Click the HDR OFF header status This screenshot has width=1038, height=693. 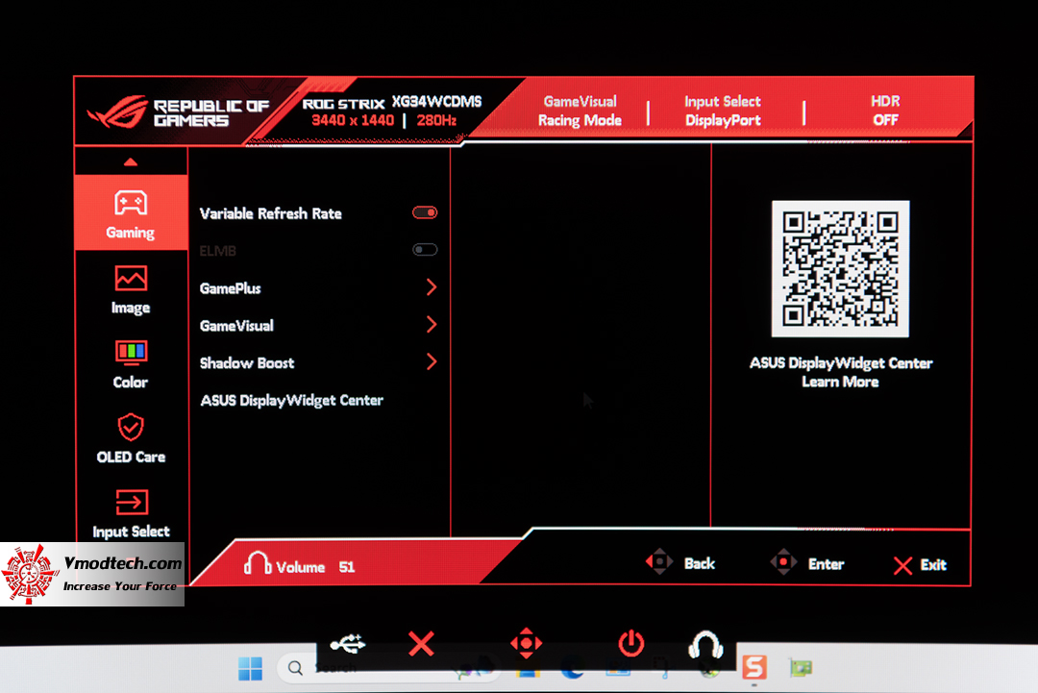click(x=886, y=111)
